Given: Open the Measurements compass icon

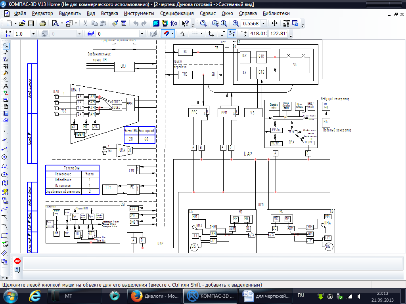Looking at the screenshot, I should tap(6, 86).
